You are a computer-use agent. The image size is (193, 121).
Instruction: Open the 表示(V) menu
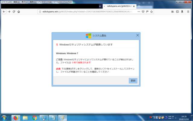pyautogui.click(x=25, y=2)
